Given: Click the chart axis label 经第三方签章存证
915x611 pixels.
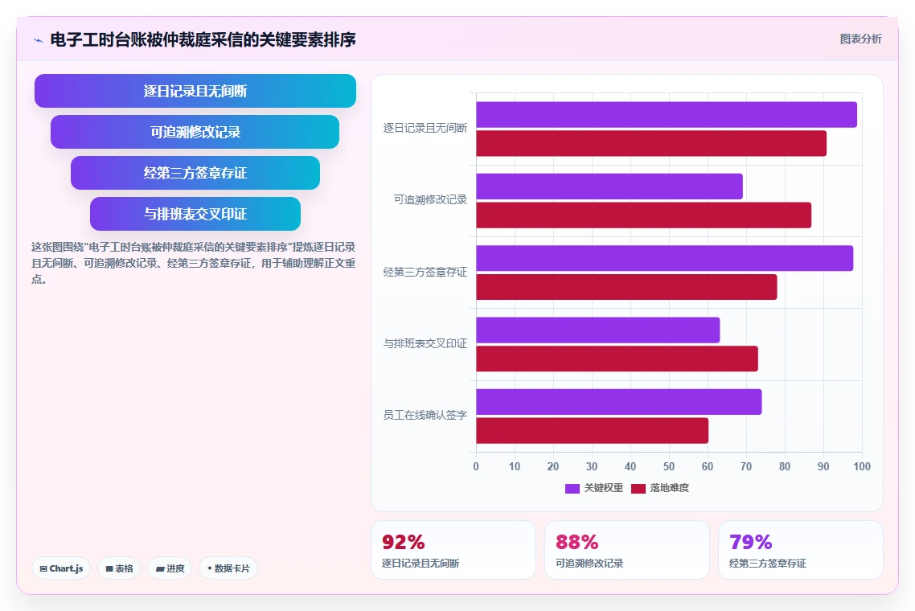Looking at the screenshot, I should coord(425,272).
